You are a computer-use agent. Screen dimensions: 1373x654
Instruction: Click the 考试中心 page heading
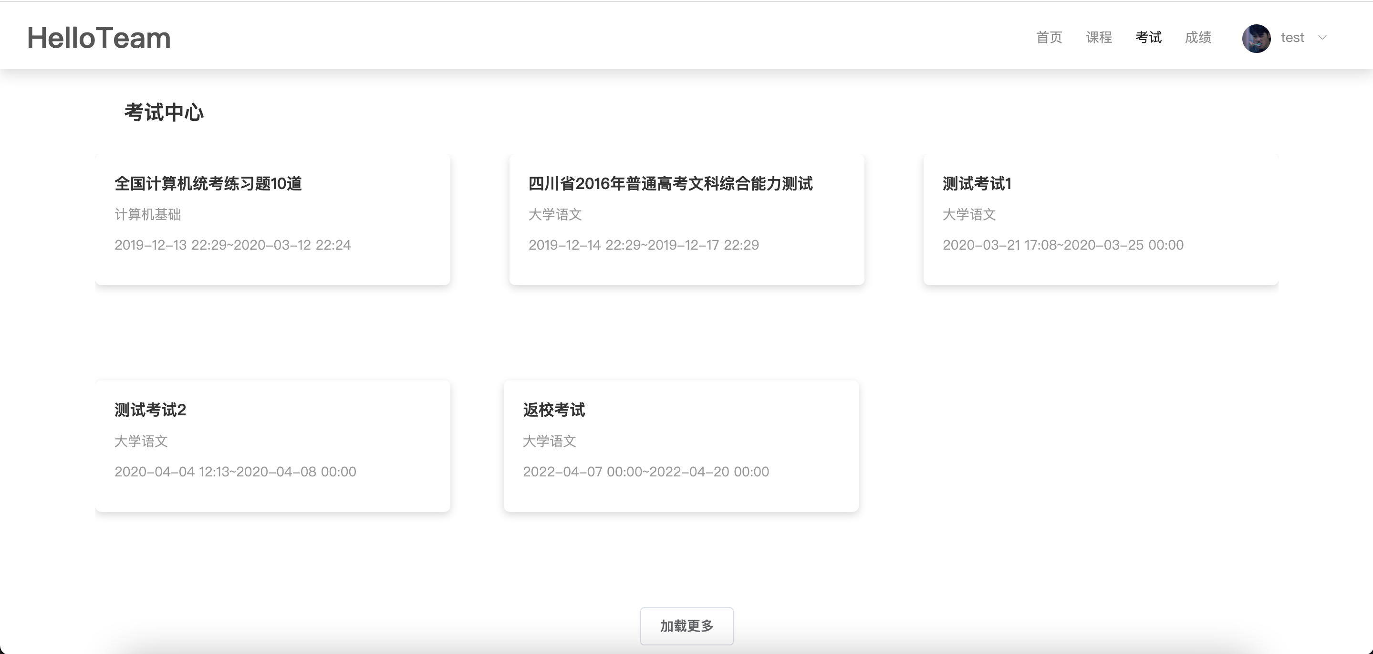click(164, 113)
